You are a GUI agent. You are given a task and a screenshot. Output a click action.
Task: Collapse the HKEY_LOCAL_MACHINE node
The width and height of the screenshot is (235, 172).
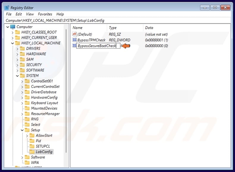[12, 43]
